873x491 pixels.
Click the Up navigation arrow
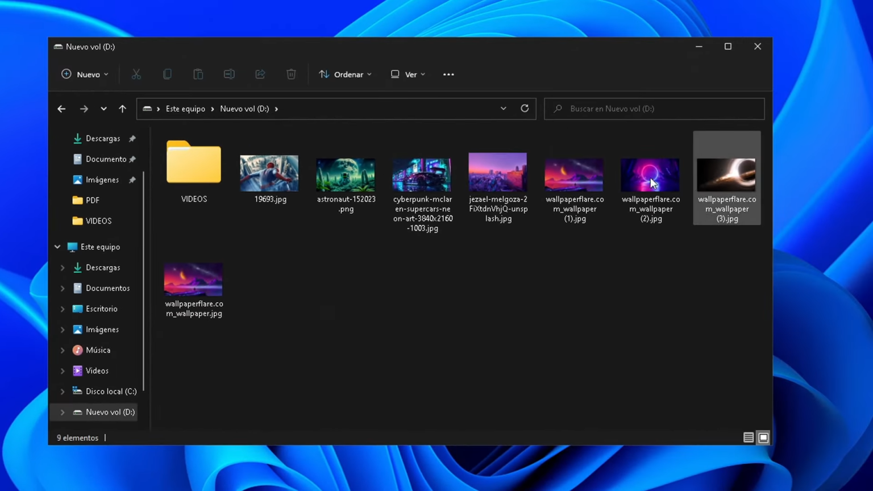(x=122, y=109)
